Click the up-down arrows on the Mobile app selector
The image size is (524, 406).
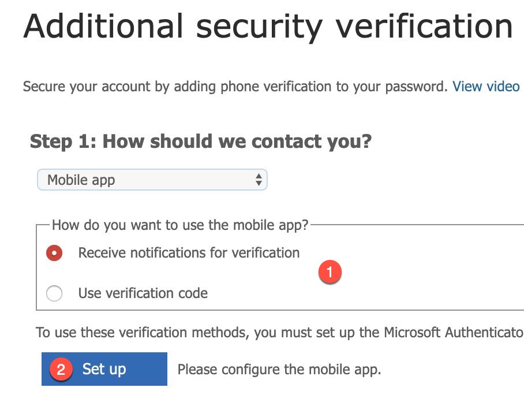(259, 180)
